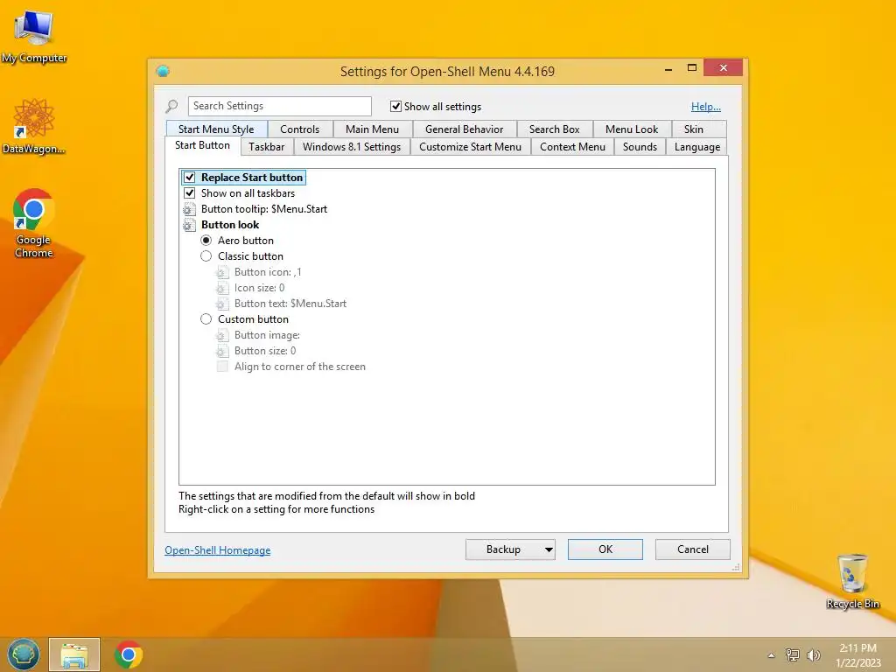Open the Menu Look tab

click(x=632, y=129)
